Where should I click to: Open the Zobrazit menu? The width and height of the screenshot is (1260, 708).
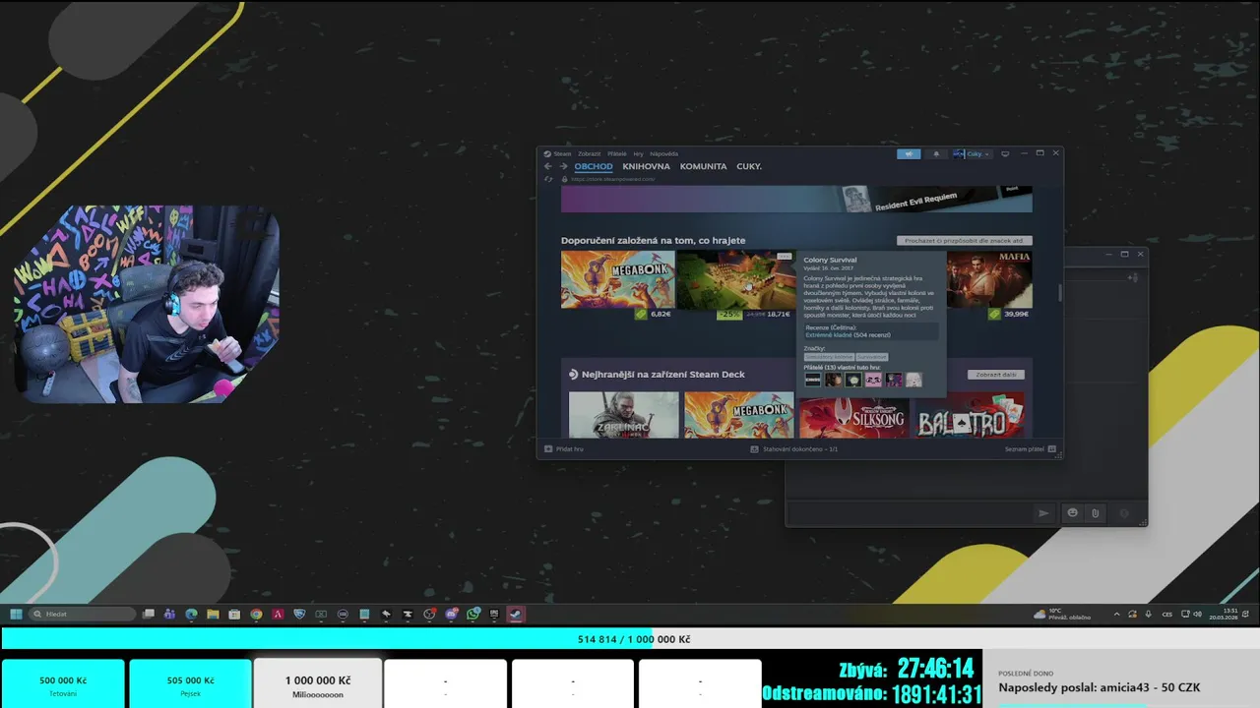click(x=590, y=153)
